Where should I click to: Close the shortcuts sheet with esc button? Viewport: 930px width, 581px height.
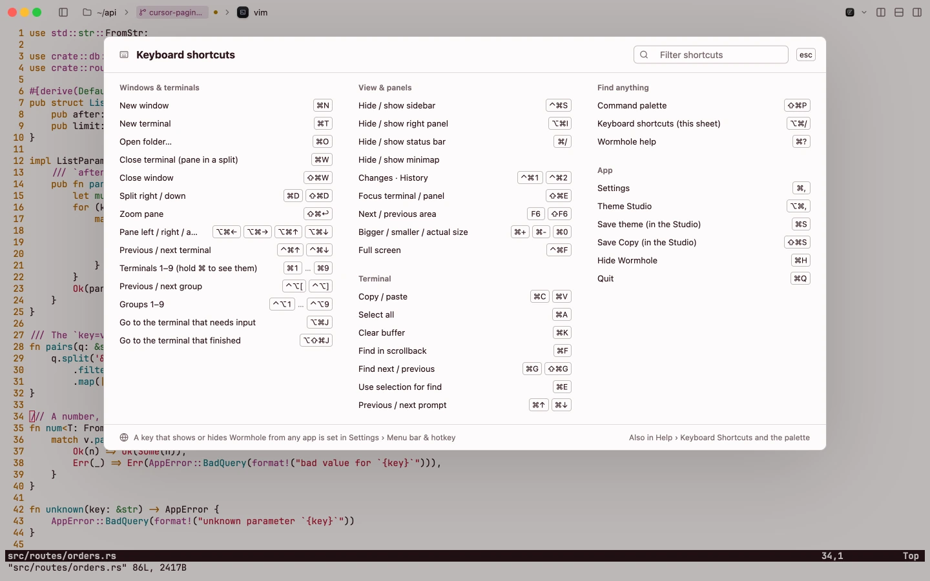point(806,55)
